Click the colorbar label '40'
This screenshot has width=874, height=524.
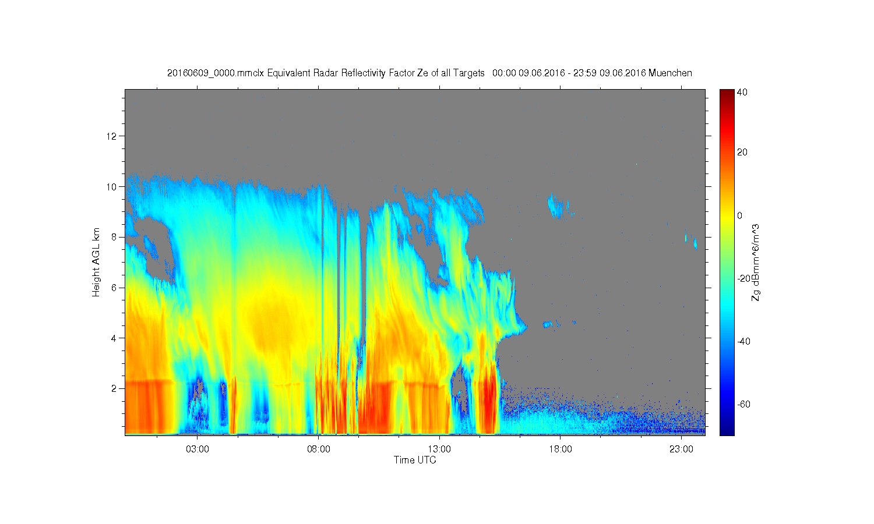pyautogui.click(x=742, y=92)
